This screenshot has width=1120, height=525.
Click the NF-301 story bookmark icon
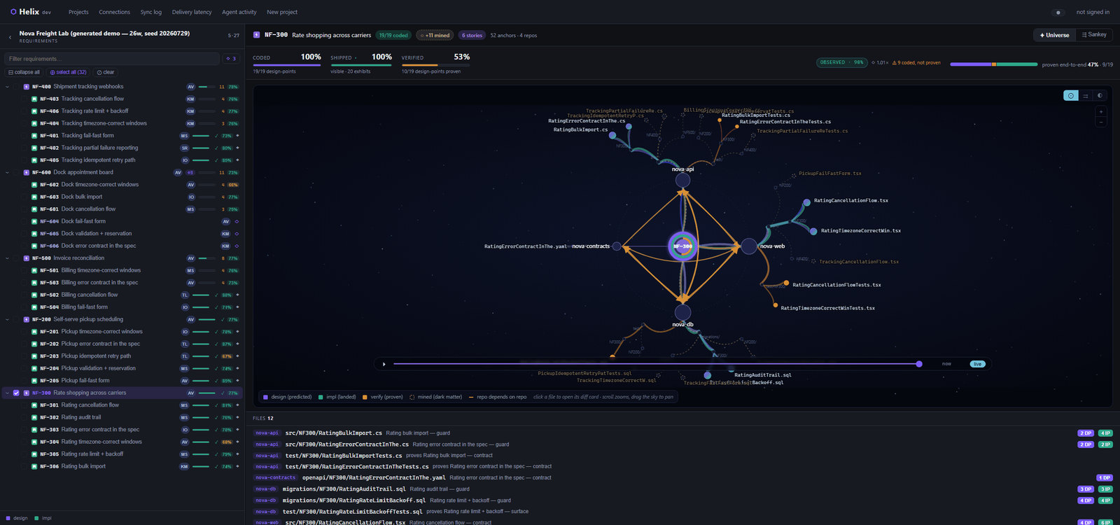(x=34, y=405)
